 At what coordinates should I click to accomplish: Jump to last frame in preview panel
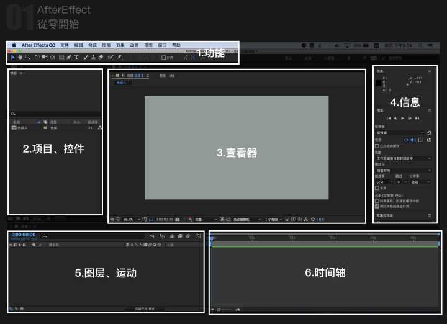(417, 119)
